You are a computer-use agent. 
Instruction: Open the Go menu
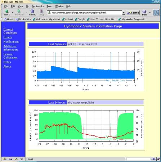[x=27, y=6]
